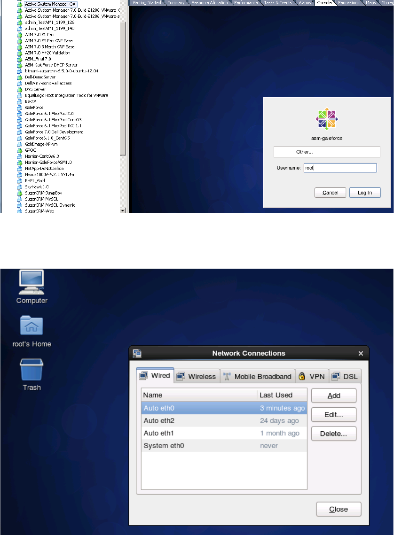Click the VM icon beside RHEL_Gold
The width and height of the screenshot is (394, 535).
(20, 181)
